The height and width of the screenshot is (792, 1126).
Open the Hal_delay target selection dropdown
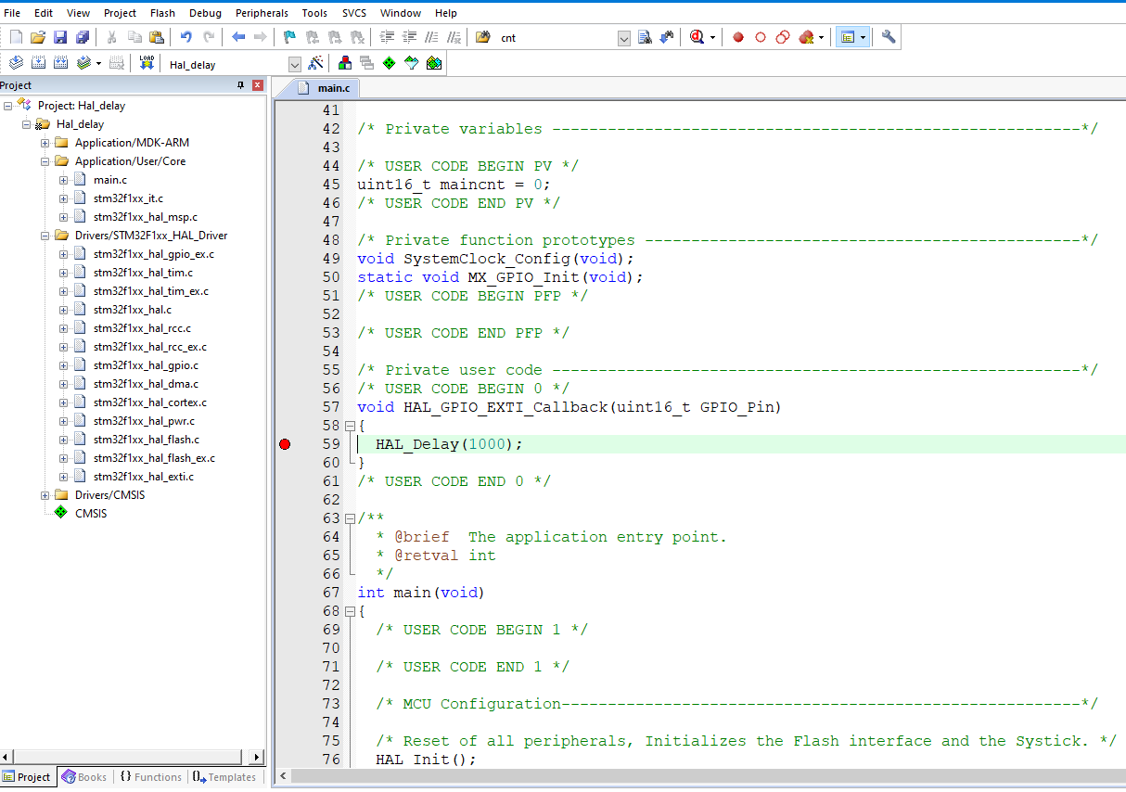click(x=295, y=64)
